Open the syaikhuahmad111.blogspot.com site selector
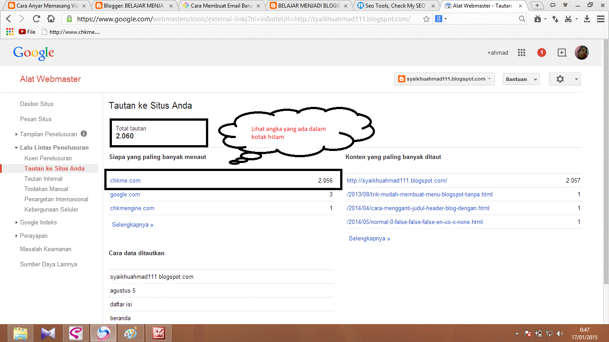 coord(444,79)
